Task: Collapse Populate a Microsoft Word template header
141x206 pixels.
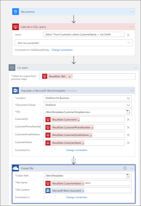Action: (x=74, y=90)
